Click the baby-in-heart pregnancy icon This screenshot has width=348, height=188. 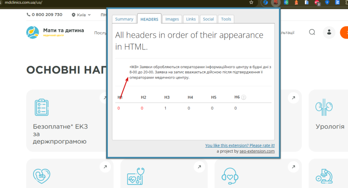(x=42, y=176)
